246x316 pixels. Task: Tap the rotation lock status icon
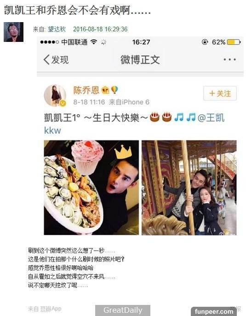[205, 42]
